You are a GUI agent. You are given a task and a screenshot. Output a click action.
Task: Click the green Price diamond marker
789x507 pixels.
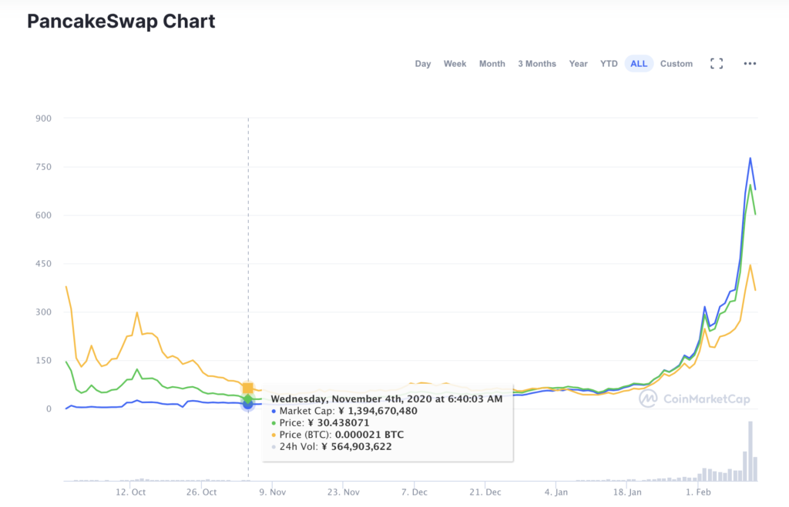coord(248,399)
